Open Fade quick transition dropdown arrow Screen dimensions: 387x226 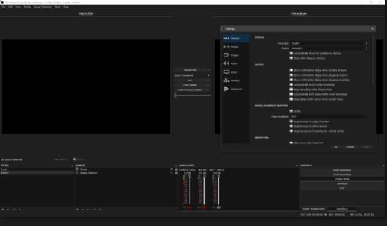tap(208, 85)
